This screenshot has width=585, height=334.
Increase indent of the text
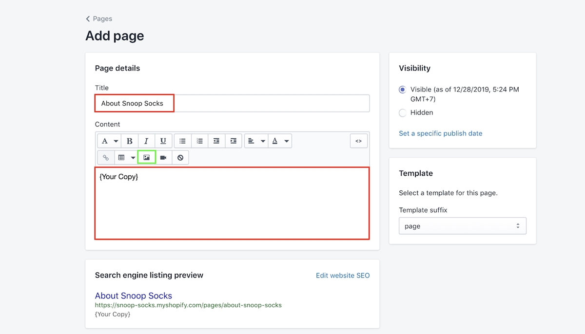pos(234,141)
